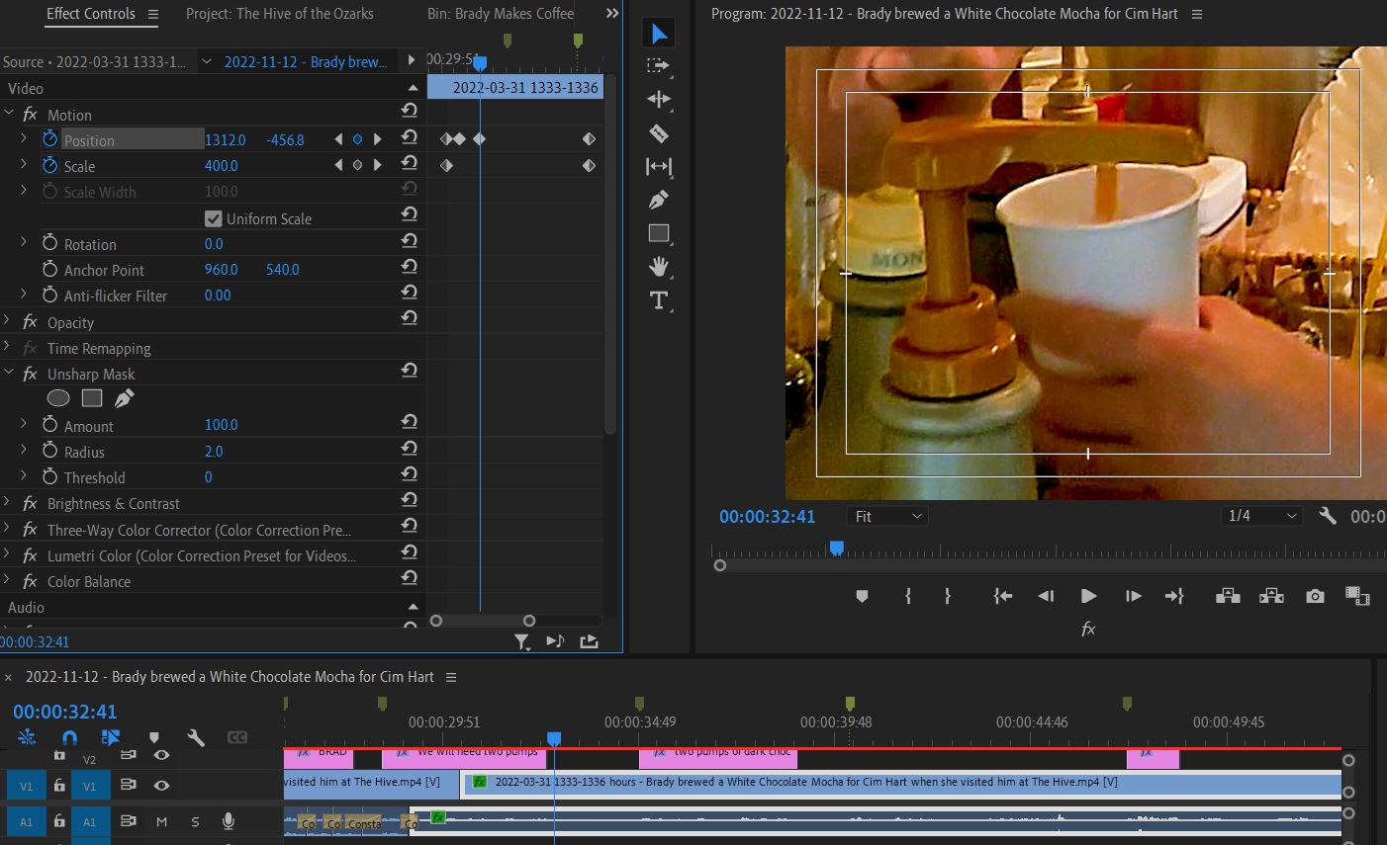Solo track A1
The width and height of the screenshot is (1387, 845).
(x=195, y=821)
